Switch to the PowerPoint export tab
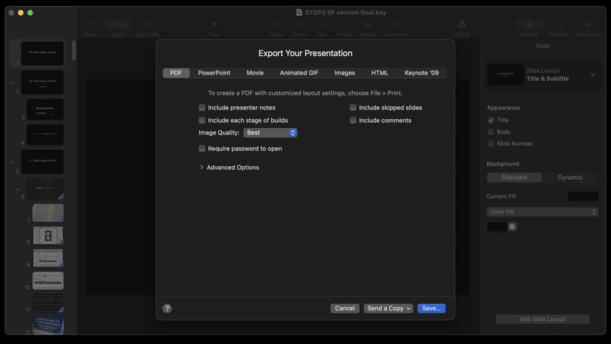 pyautogui.click(x=214, y=73)
